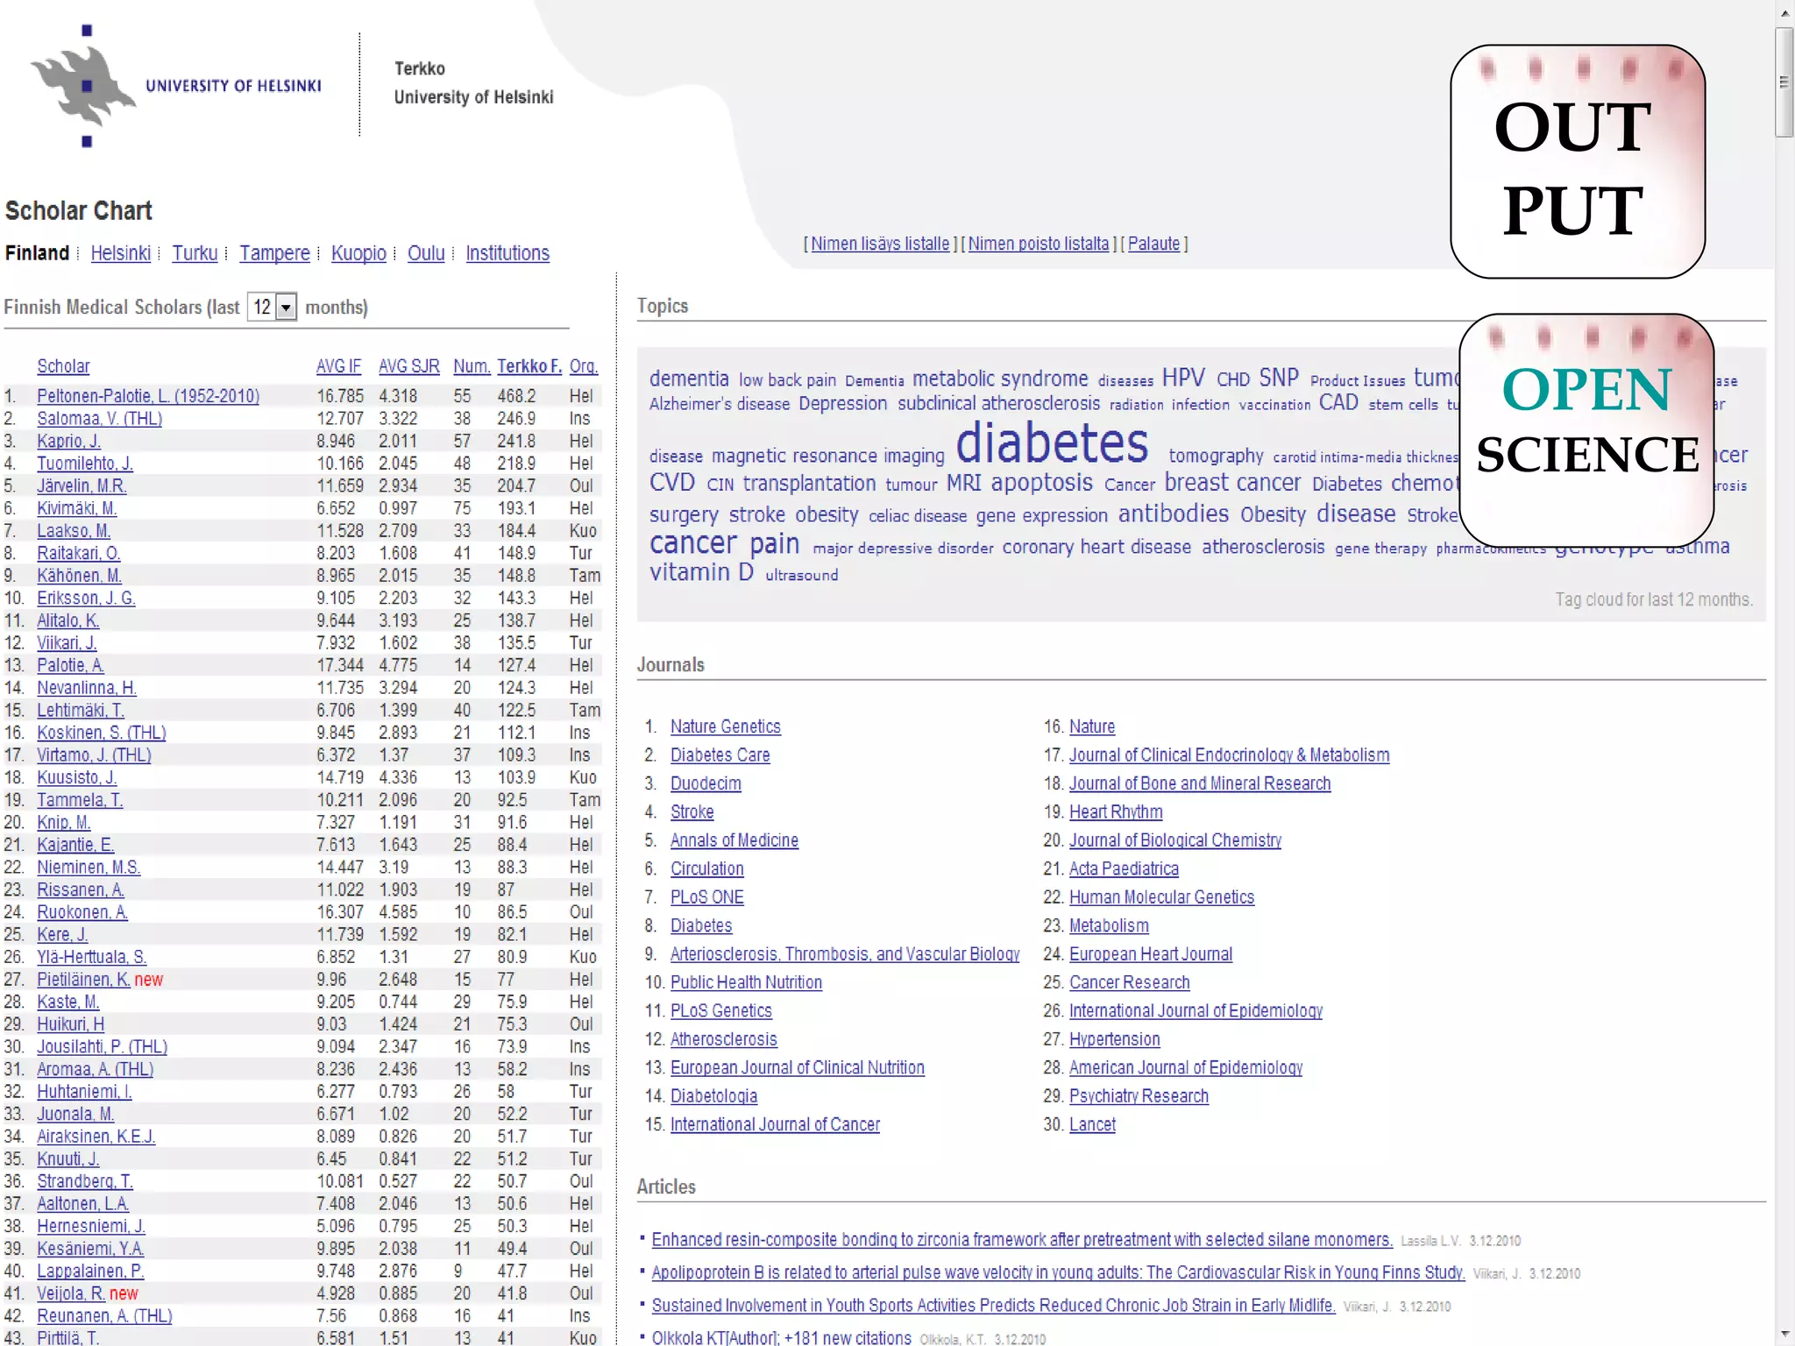The image size is (1795, 1346).
Task: Sort by the Org. column header
Action: 583,366
